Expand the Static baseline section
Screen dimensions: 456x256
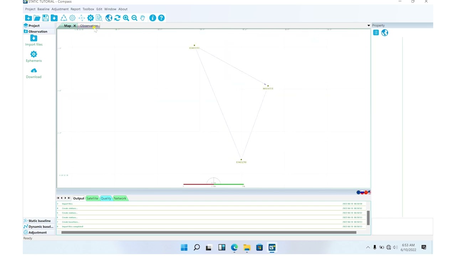pyautogui.click(x=39, y=221)
